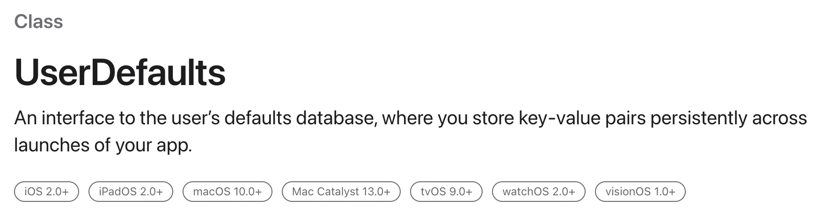Click the iOS 2.0+ availability badge

click(x=46, y=192)
